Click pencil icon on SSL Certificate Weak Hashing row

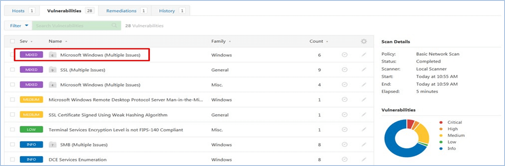[x=364, y=115]
